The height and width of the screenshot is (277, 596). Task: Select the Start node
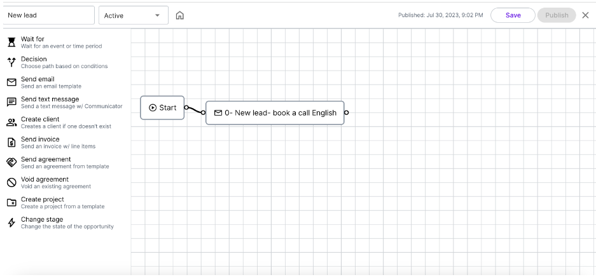point(162,108)
